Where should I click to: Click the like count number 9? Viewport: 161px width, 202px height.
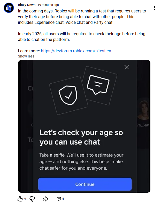click(x=25, y=199)
